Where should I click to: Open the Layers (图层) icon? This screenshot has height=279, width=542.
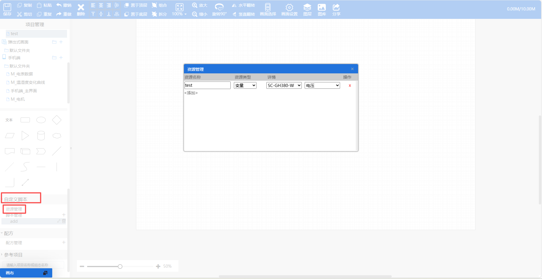click(x=307, y=7)
